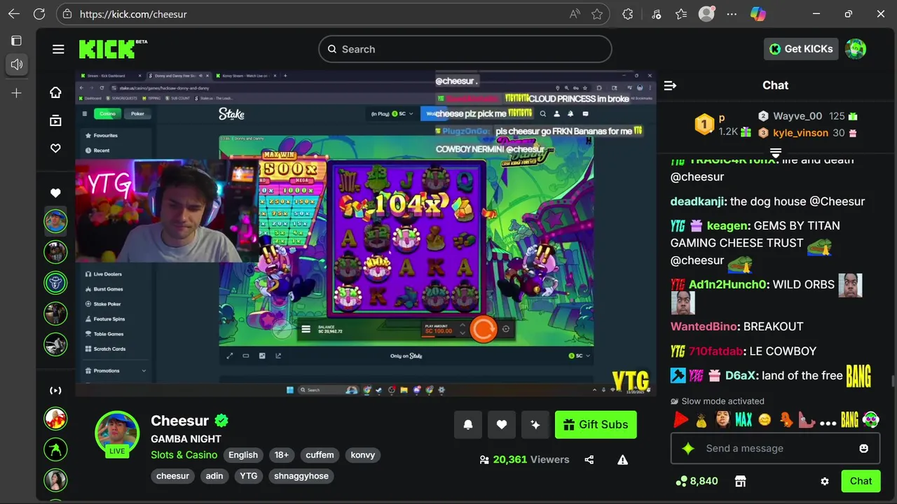Add this page to Edge favorites

(597, 14)
